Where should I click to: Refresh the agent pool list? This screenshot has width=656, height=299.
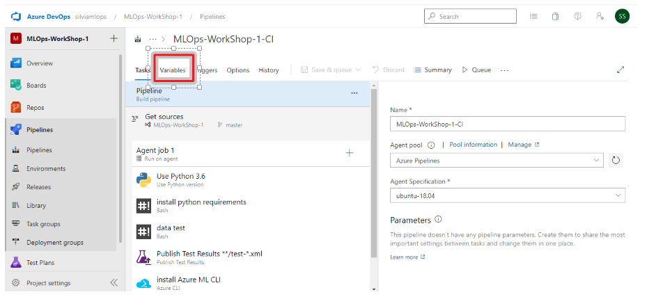616,161
